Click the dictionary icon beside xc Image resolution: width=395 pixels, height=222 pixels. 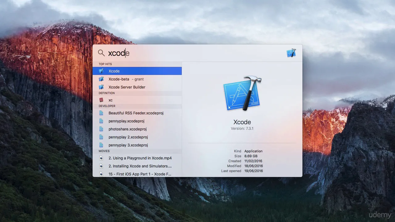click(x=101, y=100)
